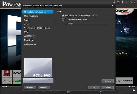The height and width of the screenshot is (94, 137).
Task: Open the settings gear icon in title bar
Action: pyautogui.click(x=114, y=2)
